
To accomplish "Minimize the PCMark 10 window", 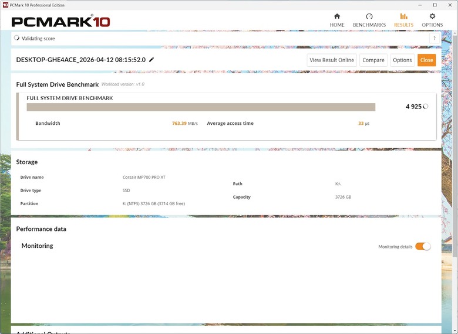I will (x=420, y=5).
